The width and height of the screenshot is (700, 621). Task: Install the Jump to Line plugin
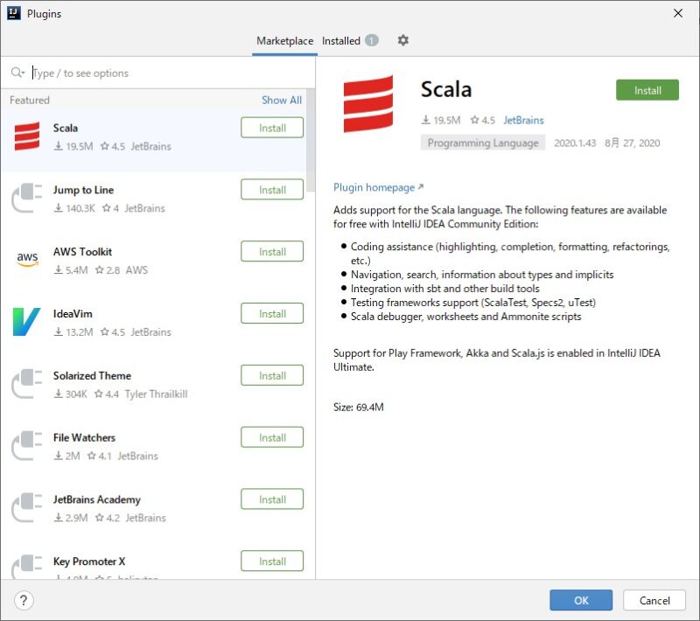(272, 190)
